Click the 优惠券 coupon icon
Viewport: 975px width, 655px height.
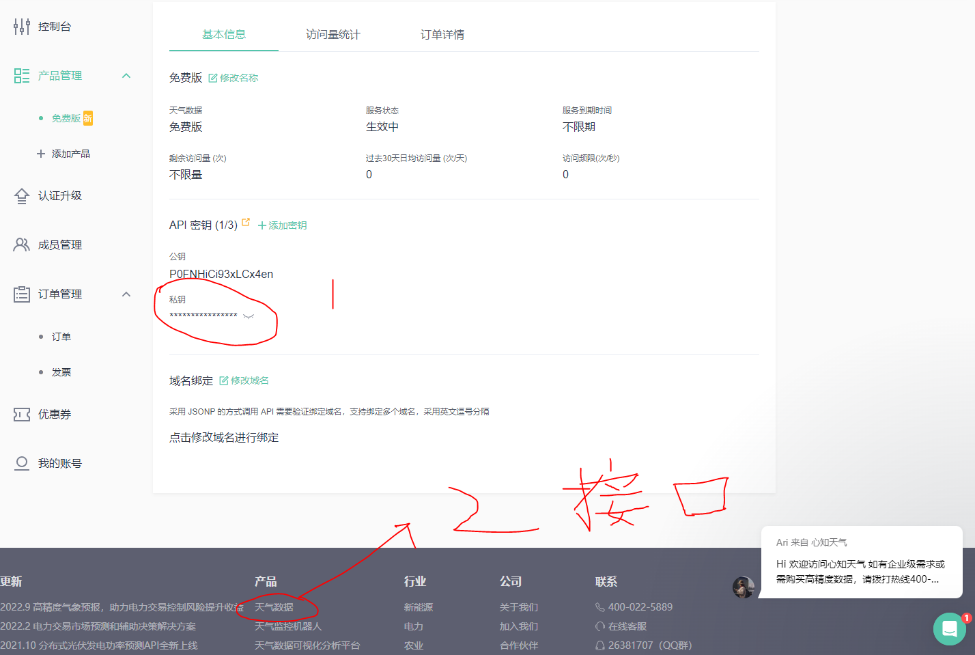(22, 415)
